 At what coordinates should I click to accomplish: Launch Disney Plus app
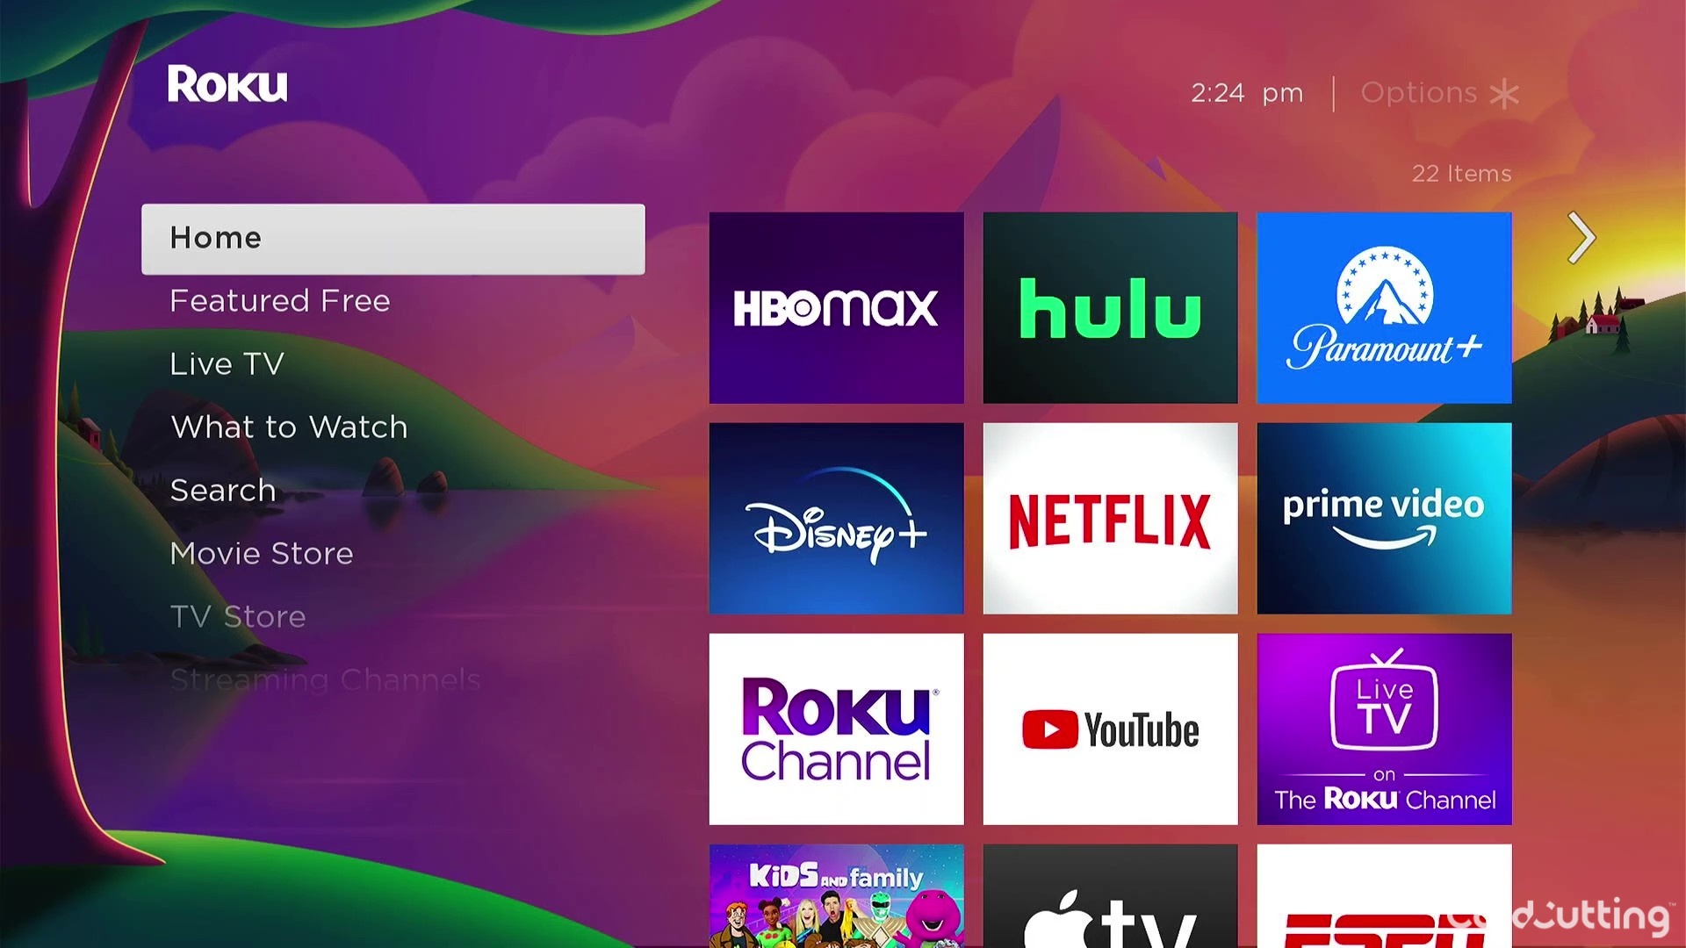click(x=836, y=517)
